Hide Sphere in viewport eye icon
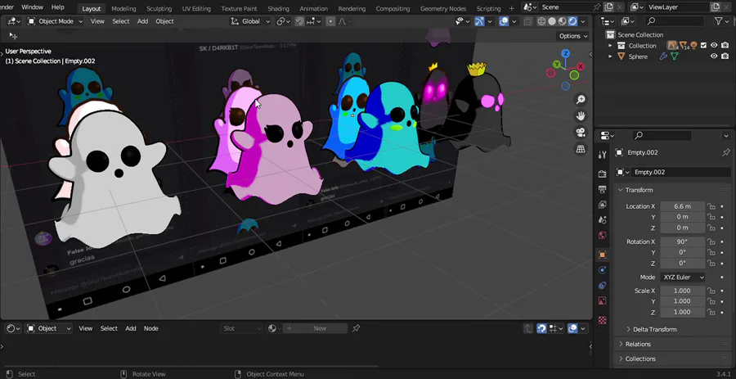 click(714, 56)
